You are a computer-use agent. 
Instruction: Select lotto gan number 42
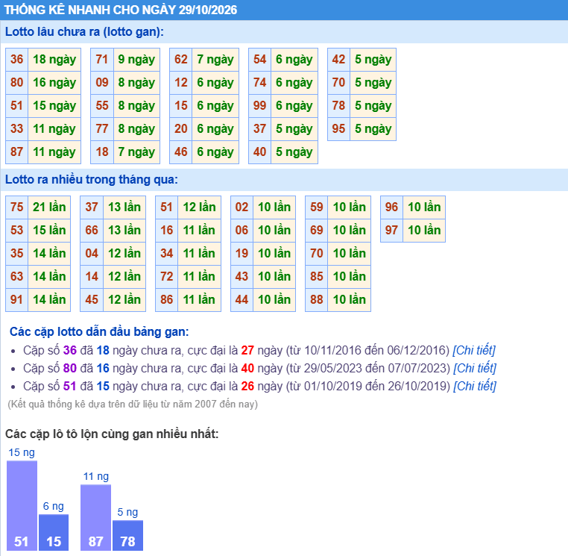(x=339, y=60)
